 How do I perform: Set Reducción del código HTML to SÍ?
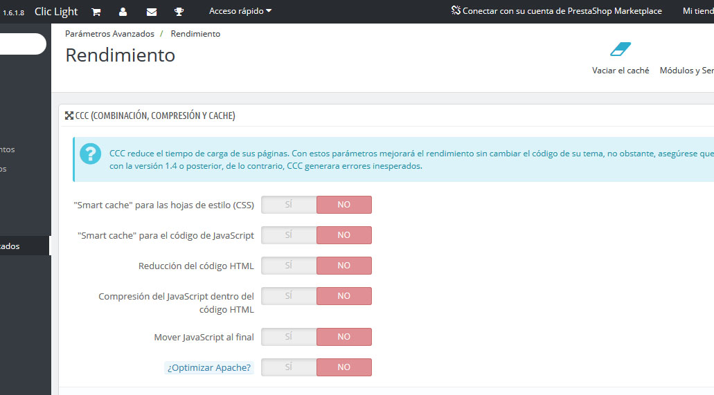click(x=289, y=266)
